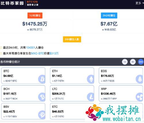Screen dimensions: 144x123
Task: Click the LTC card title
Action: [x=55, y=89]
